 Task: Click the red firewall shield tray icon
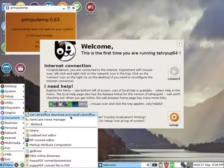[166, 165]
